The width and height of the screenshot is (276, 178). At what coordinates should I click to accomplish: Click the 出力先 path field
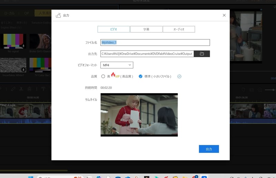coord(147,54)
